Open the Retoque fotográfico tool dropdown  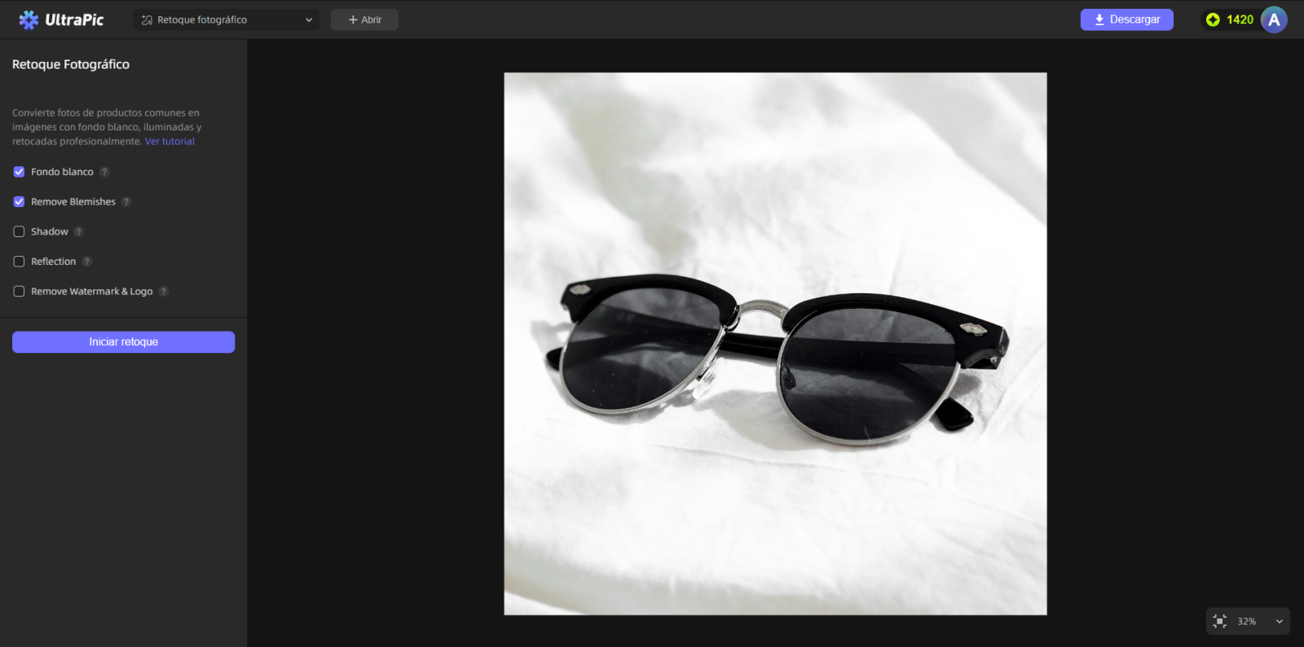(x=227, y=20)
